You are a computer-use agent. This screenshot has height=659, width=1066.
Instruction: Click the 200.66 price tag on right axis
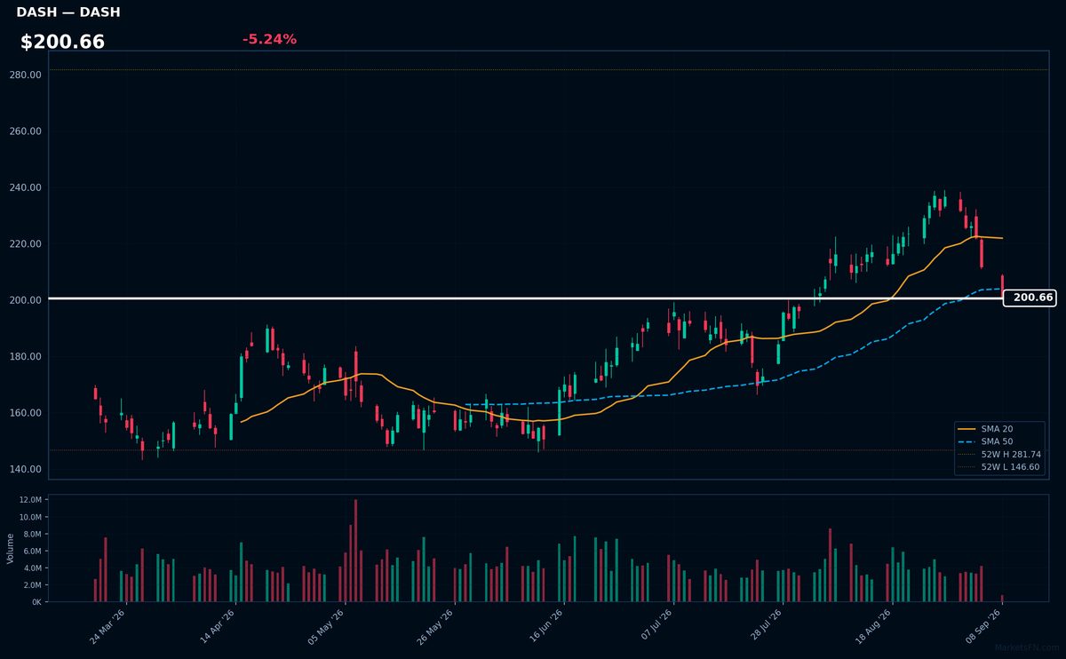pyautogui.click(x=1030, y=298)
